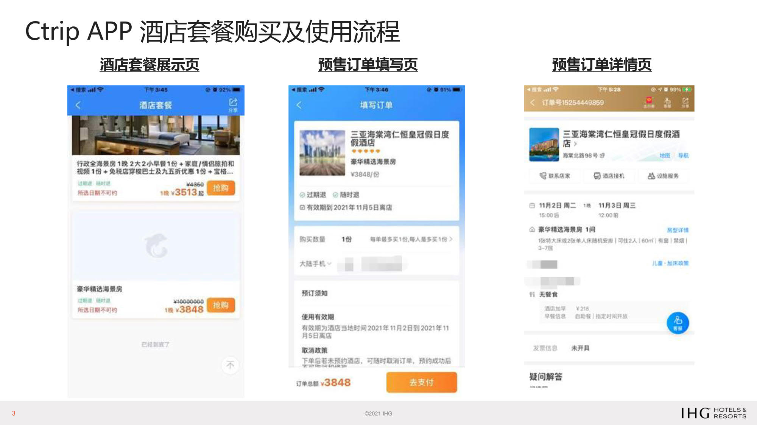Open floating blue 客服 chat bubble

point(678,323)
